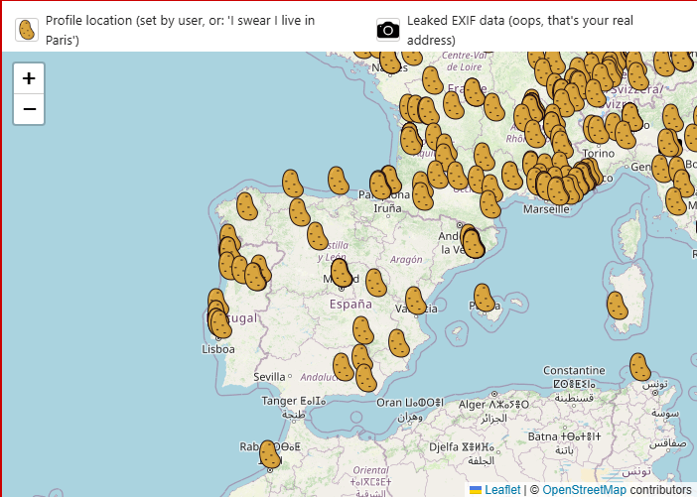The height and width of the screenshot is (497, 697).
Task: Click the potato icon in the legend
Action: coord(28,30)
